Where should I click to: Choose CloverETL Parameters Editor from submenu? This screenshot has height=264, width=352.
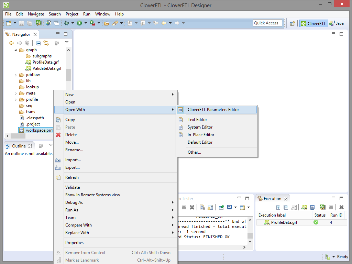pos(213,110)
